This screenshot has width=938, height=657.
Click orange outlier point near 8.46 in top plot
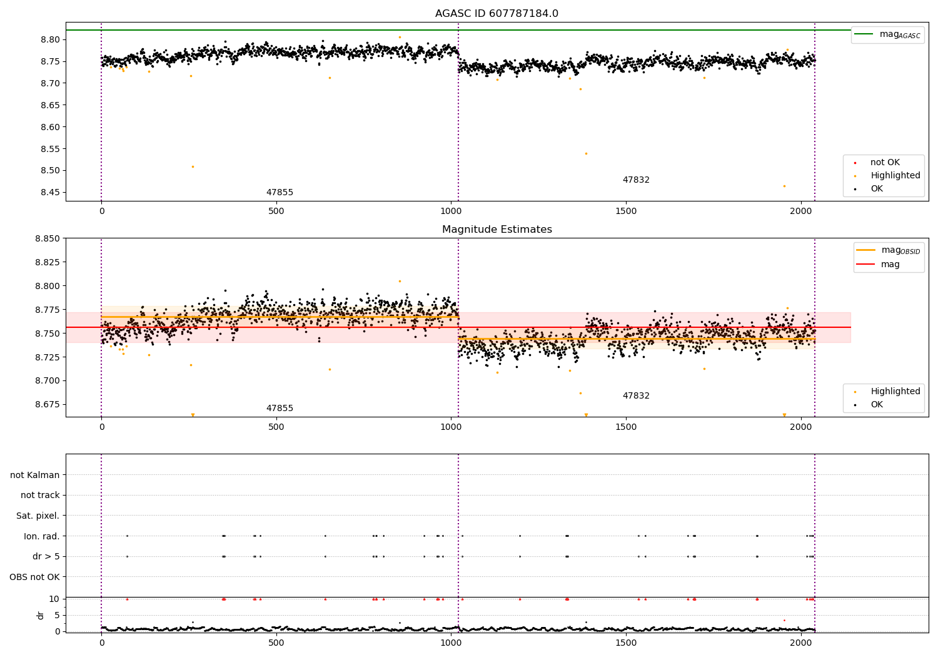coord(784,186)
